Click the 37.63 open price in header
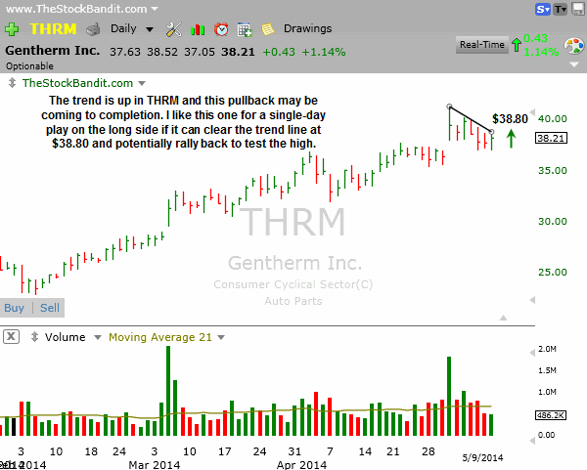This screenshot has height=470, width=587. (125, 52)
